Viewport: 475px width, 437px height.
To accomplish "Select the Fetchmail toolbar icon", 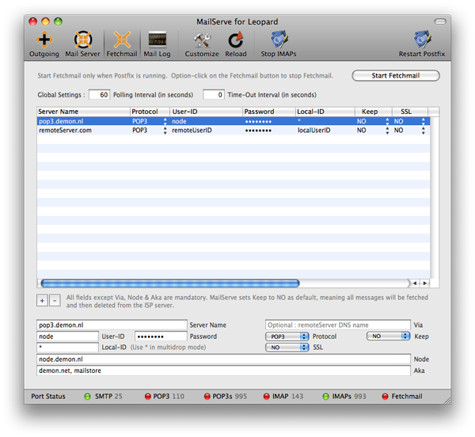I will [x=122, y=44].
